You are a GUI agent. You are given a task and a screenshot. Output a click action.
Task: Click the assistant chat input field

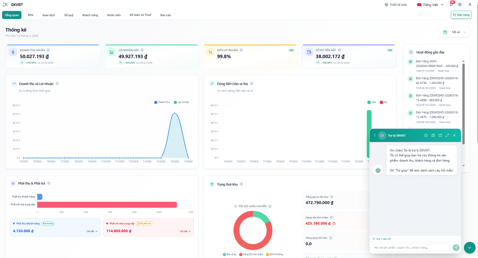click(411, 248)
